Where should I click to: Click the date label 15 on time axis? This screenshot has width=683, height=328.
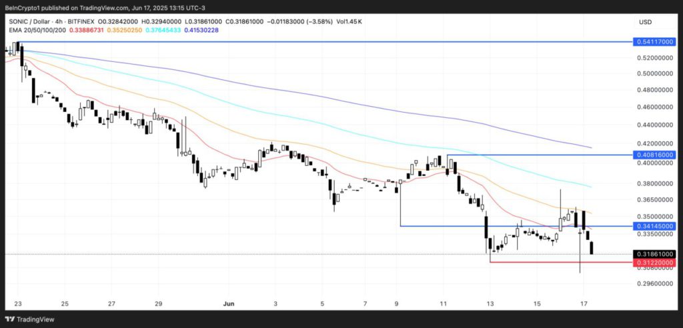(x=537, y=303)
